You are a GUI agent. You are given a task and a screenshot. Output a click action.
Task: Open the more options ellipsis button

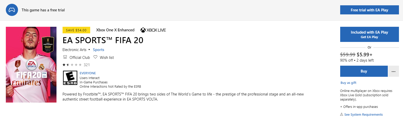393,71
